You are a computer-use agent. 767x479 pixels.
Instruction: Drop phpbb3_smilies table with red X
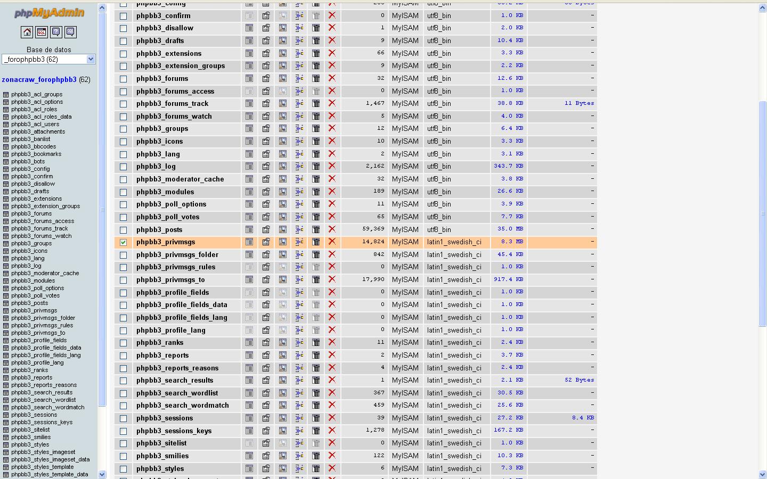click(332, 456)
